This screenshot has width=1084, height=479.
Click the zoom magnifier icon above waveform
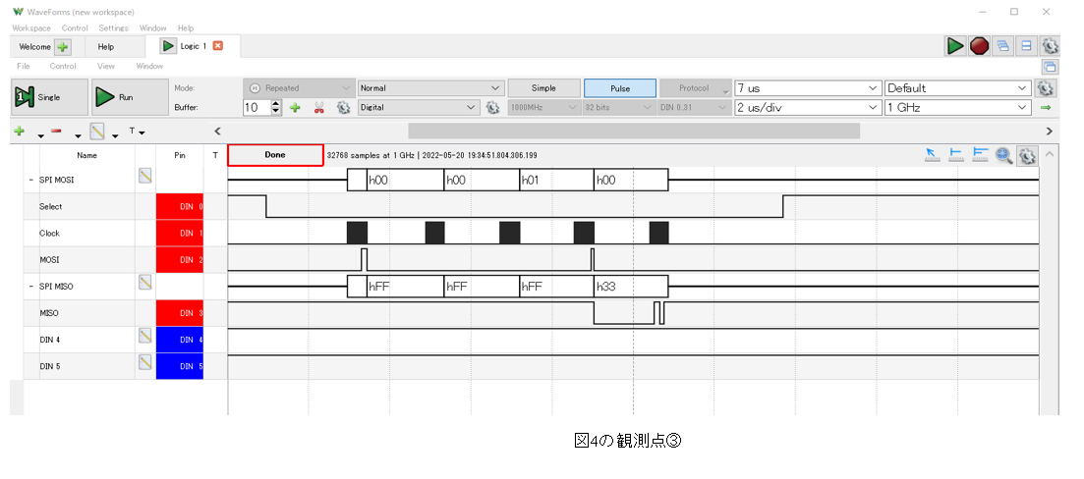point(1003,155)
